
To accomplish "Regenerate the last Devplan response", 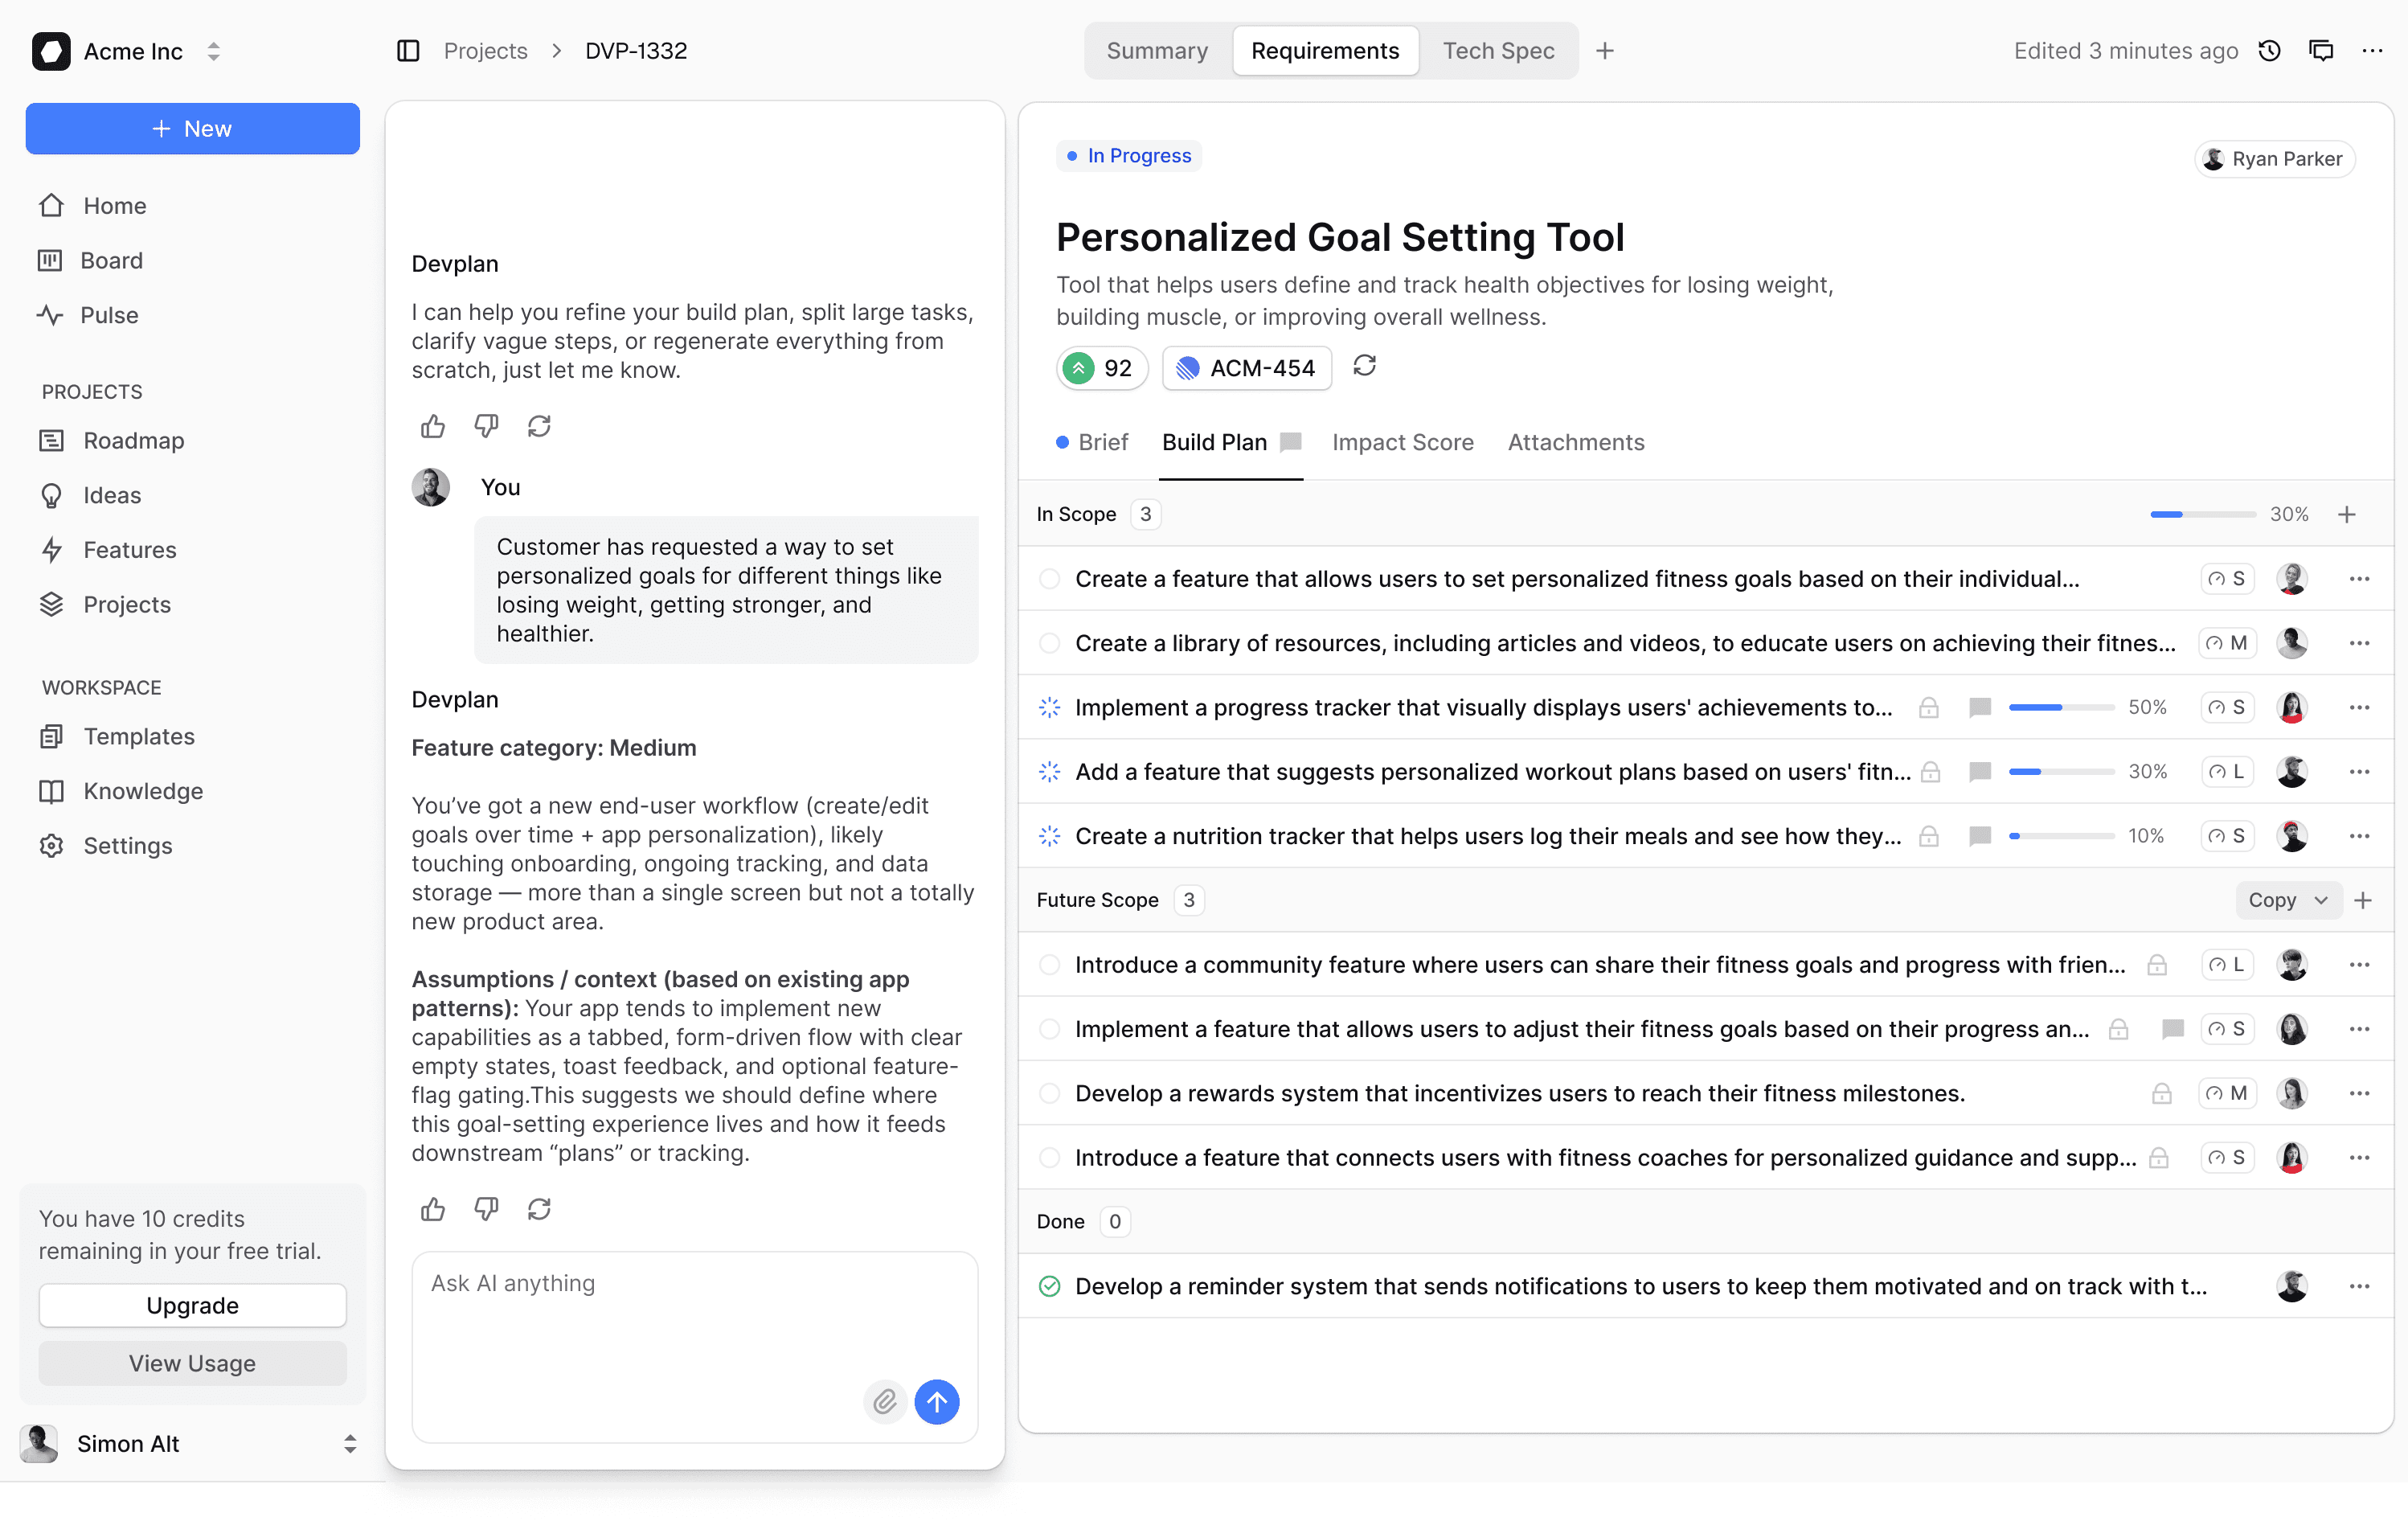I will coord(539,1209).
